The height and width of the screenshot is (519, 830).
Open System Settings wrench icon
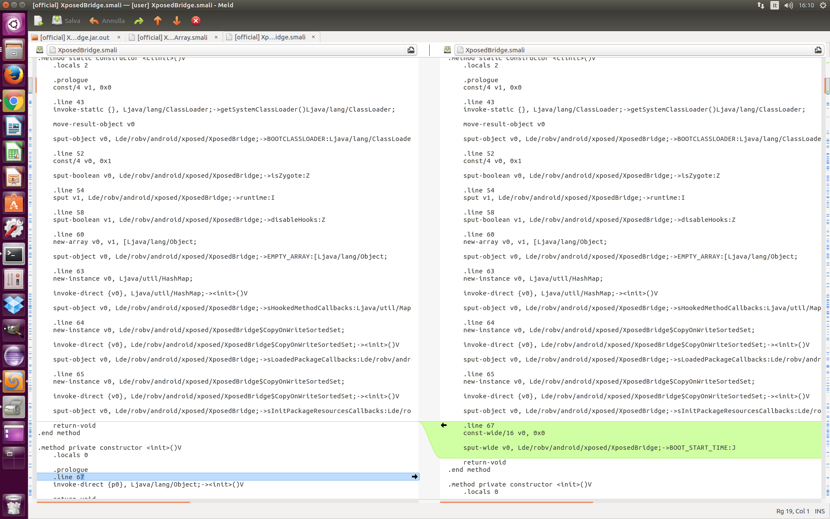click(x=14, y=229)
